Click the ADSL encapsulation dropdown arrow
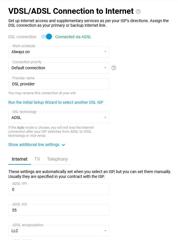This screenshot has width=178, height=240. (x=105, y=231)
